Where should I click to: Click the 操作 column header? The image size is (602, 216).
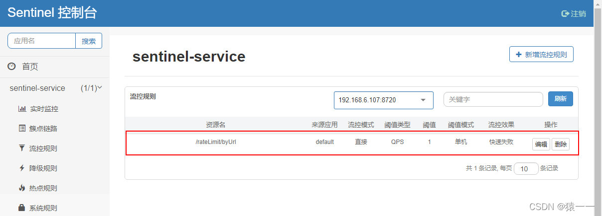click(551, 125)
